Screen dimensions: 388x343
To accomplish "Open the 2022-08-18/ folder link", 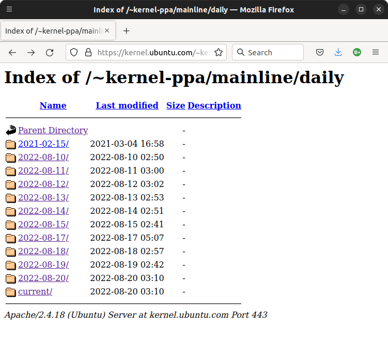I will pyautogui.click(x=43, y=251).
